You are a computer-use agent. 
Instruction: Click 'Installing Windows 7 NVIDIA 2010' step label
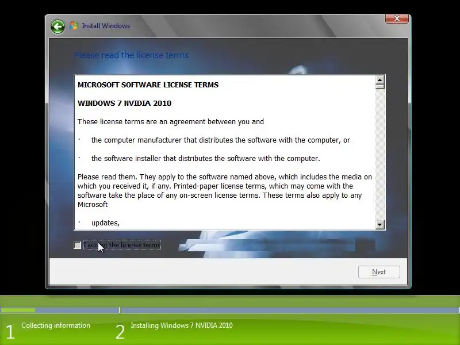[182, 325]
